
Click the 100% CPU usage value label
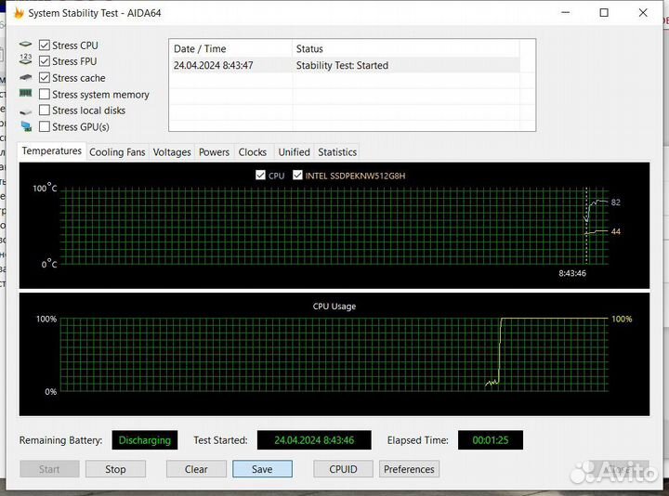[x=622, y=319]
